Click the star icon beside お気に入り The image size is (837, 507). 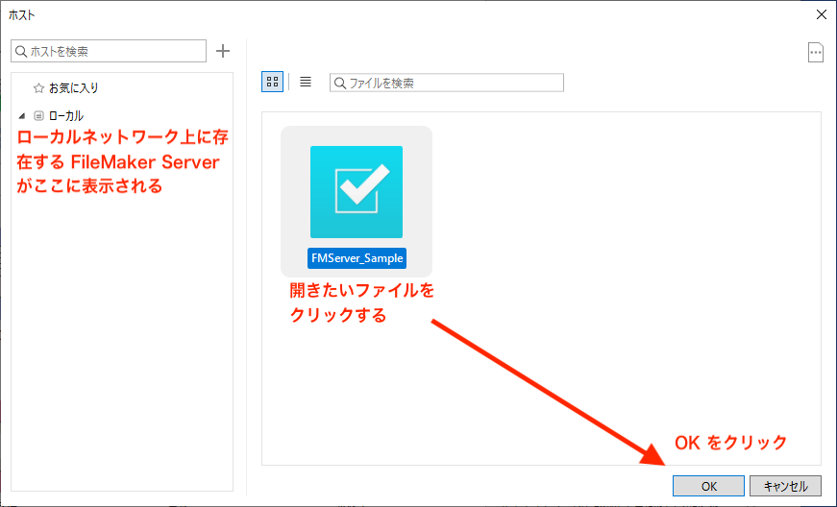pyautogui.click(x=38, y=88)
